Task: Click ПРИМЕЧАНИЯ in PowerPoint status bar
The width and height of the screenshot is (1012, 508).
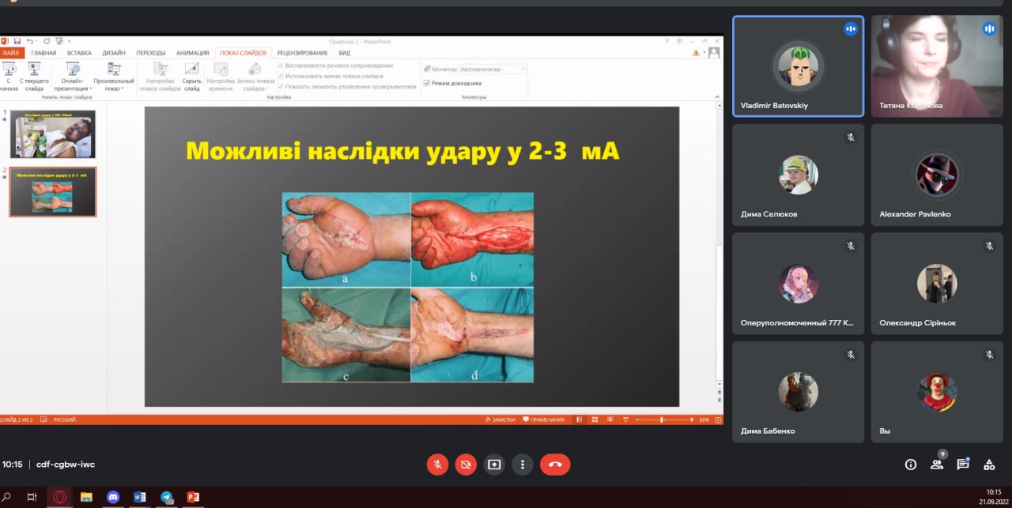Action: point(544,420)
